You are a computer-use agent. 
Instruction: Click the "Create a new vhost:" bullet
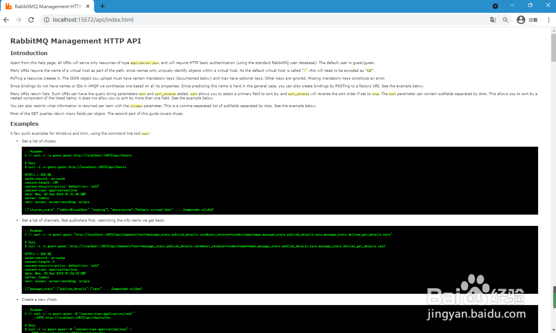tap(40, 300)
